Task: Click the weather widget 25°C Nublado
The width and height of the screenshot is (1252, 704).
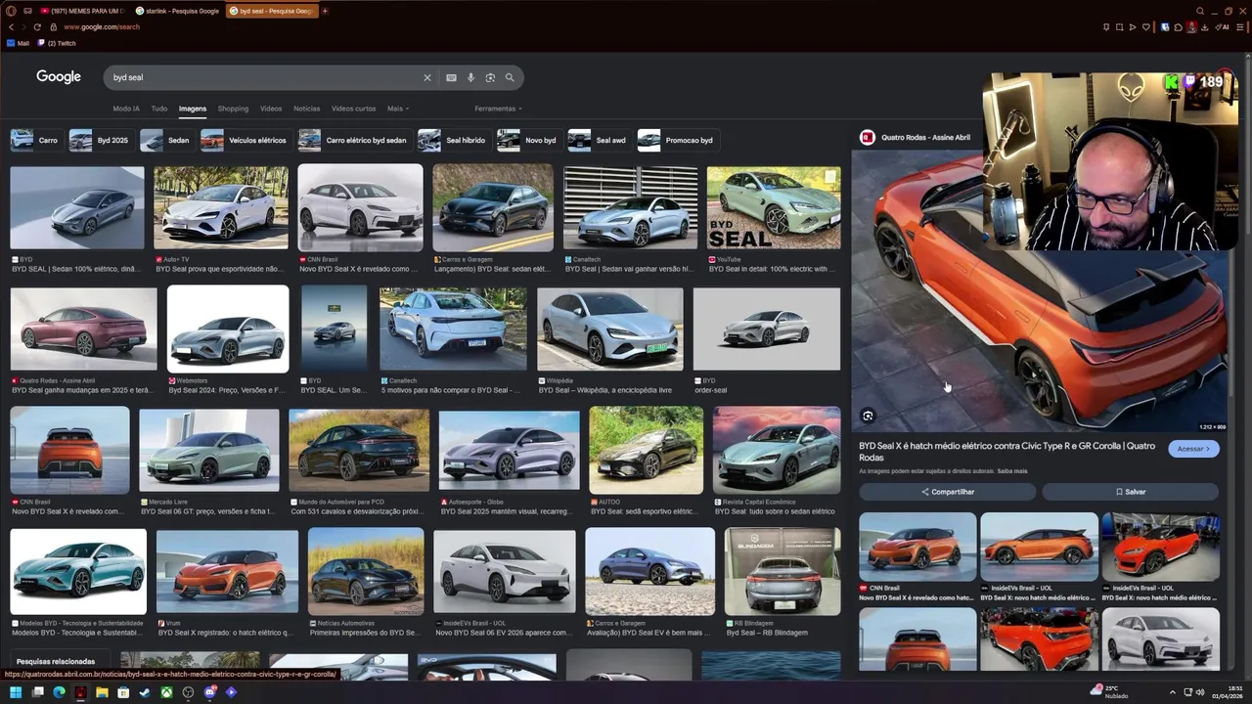Action: pyautogui.click(x=1110, y=691)
